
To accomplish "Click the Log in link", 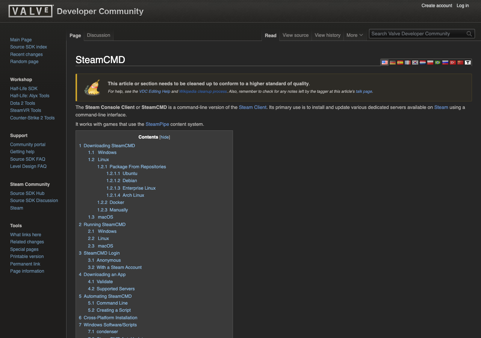I will tap(463, 6).
